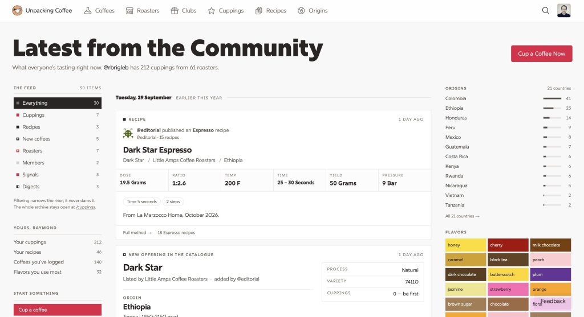
Task: Open the Dark Star Espresso recipe title
Action: 157,150
